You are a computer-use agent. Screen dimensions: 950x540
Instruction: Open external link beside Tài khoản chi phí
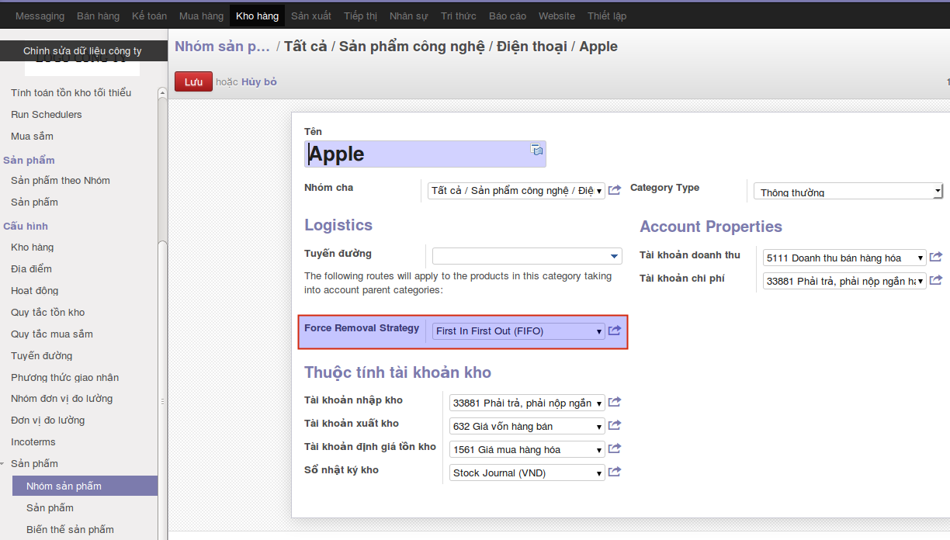936,281
